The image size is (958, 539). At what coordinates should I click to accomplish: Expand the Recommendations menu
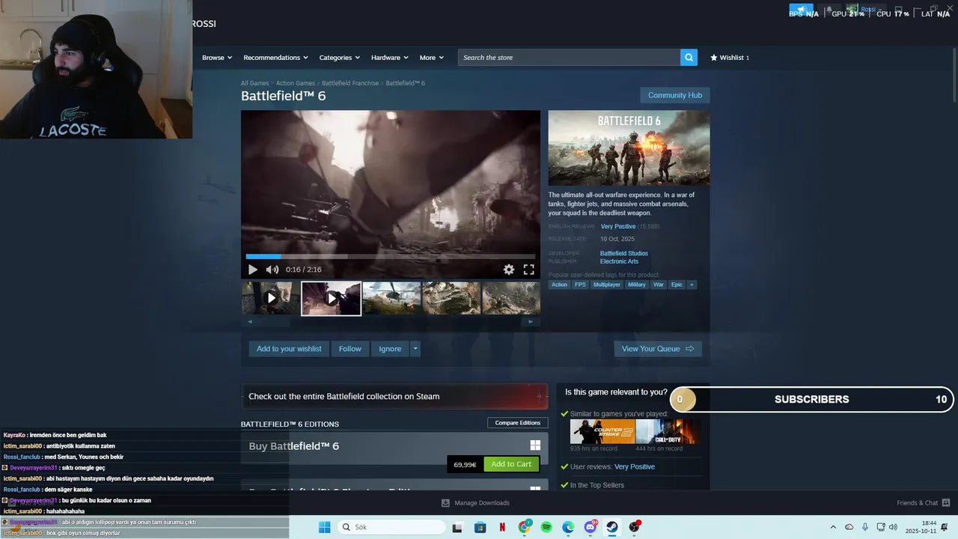(275, 58)
